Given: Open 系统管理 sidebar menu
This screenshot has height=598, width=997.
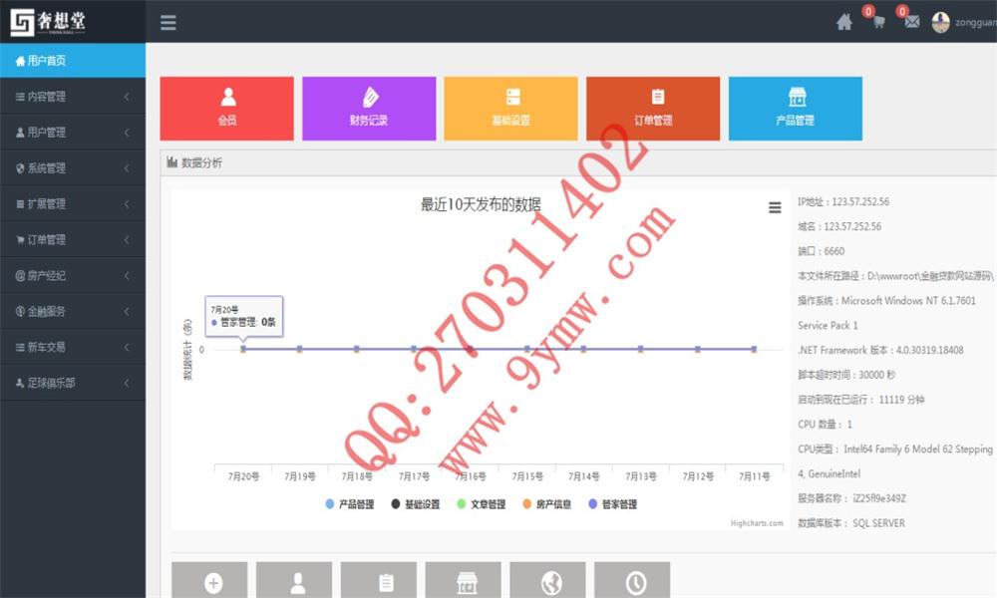Looking at the screenshot, I should (x=73, y=167).
